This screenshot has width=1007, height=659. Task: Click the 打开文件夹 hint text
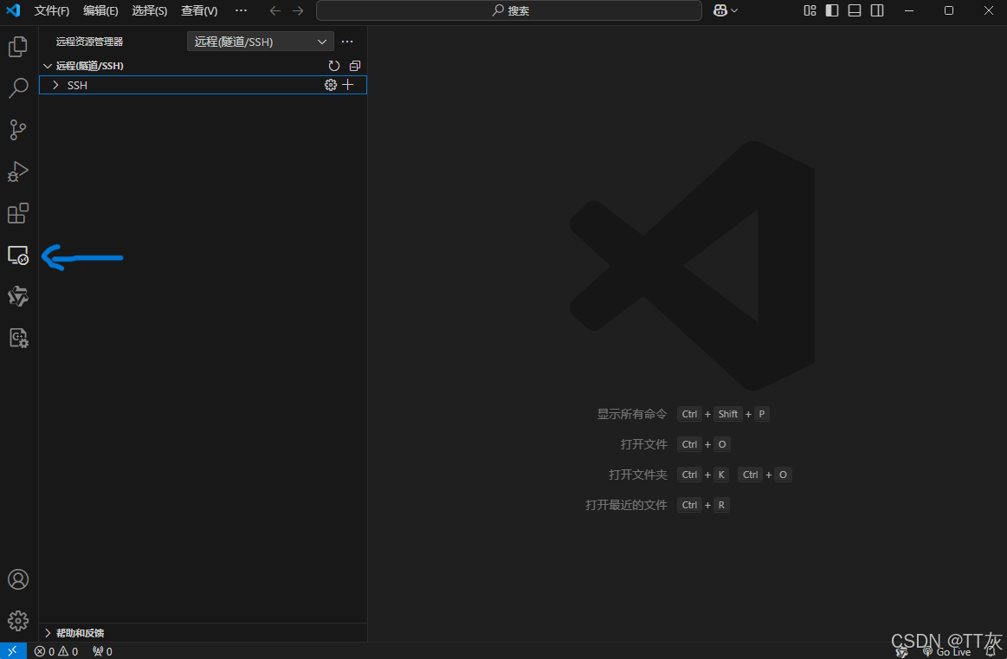point(638,475)
